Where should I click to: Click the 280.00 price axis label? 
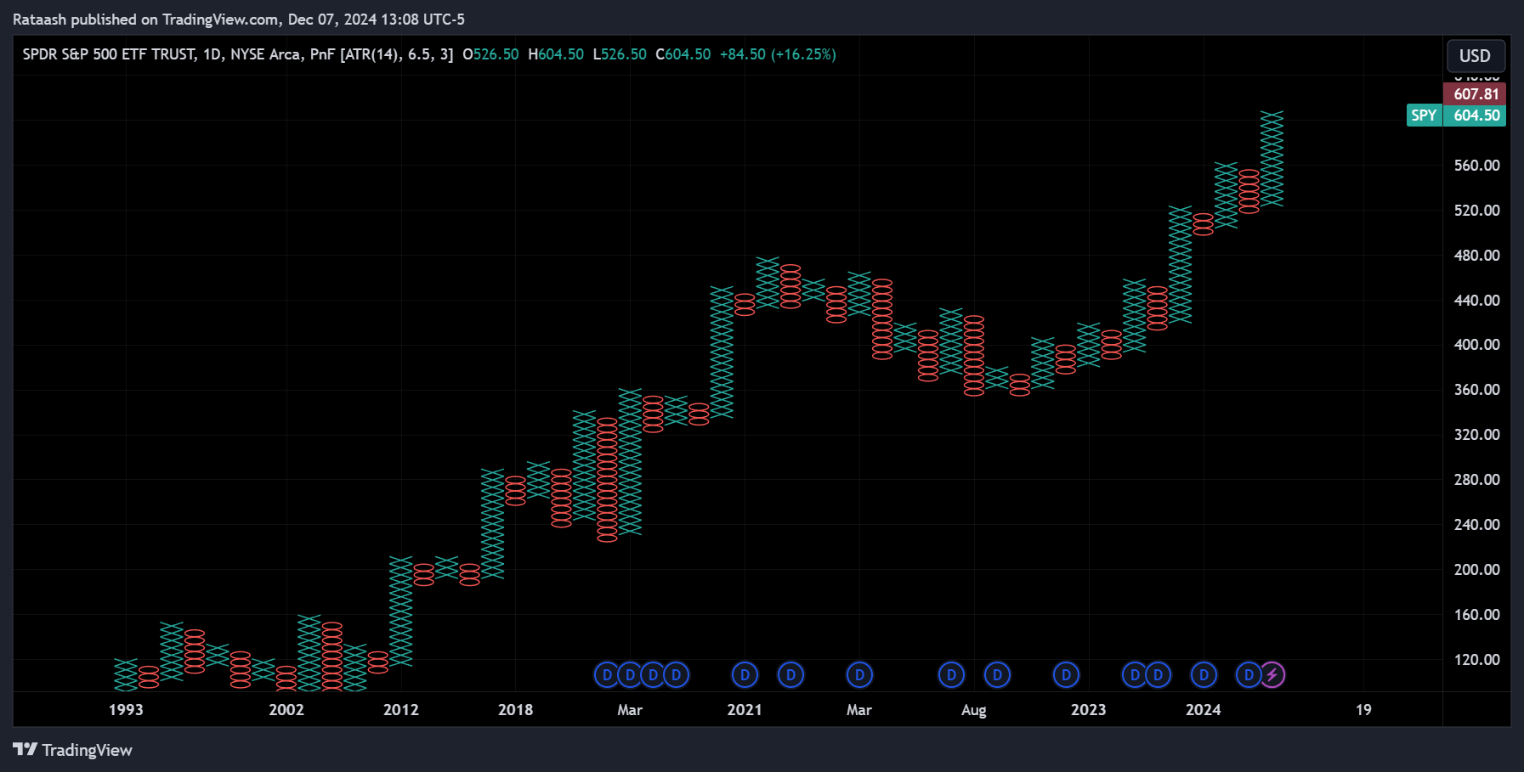[1476, 480]
